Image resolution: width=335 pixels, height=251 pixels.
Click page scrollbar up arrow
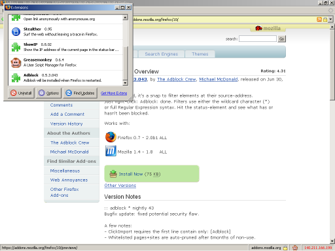[x=332, y=27]
